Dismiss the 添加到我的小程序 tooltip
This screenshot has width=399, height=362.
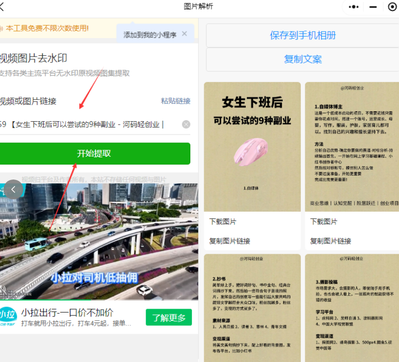point(184,34)
